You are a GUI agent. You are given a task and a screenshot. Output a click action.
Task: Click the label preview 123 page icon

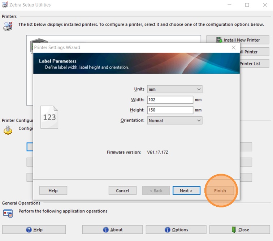49,117
